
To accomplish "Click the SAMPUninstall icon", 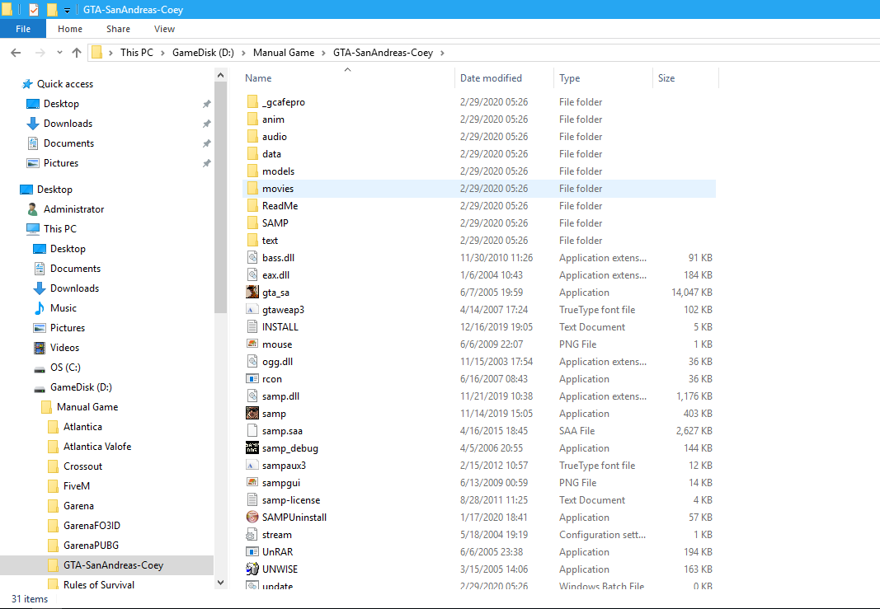I will click(x=252, y=517).
